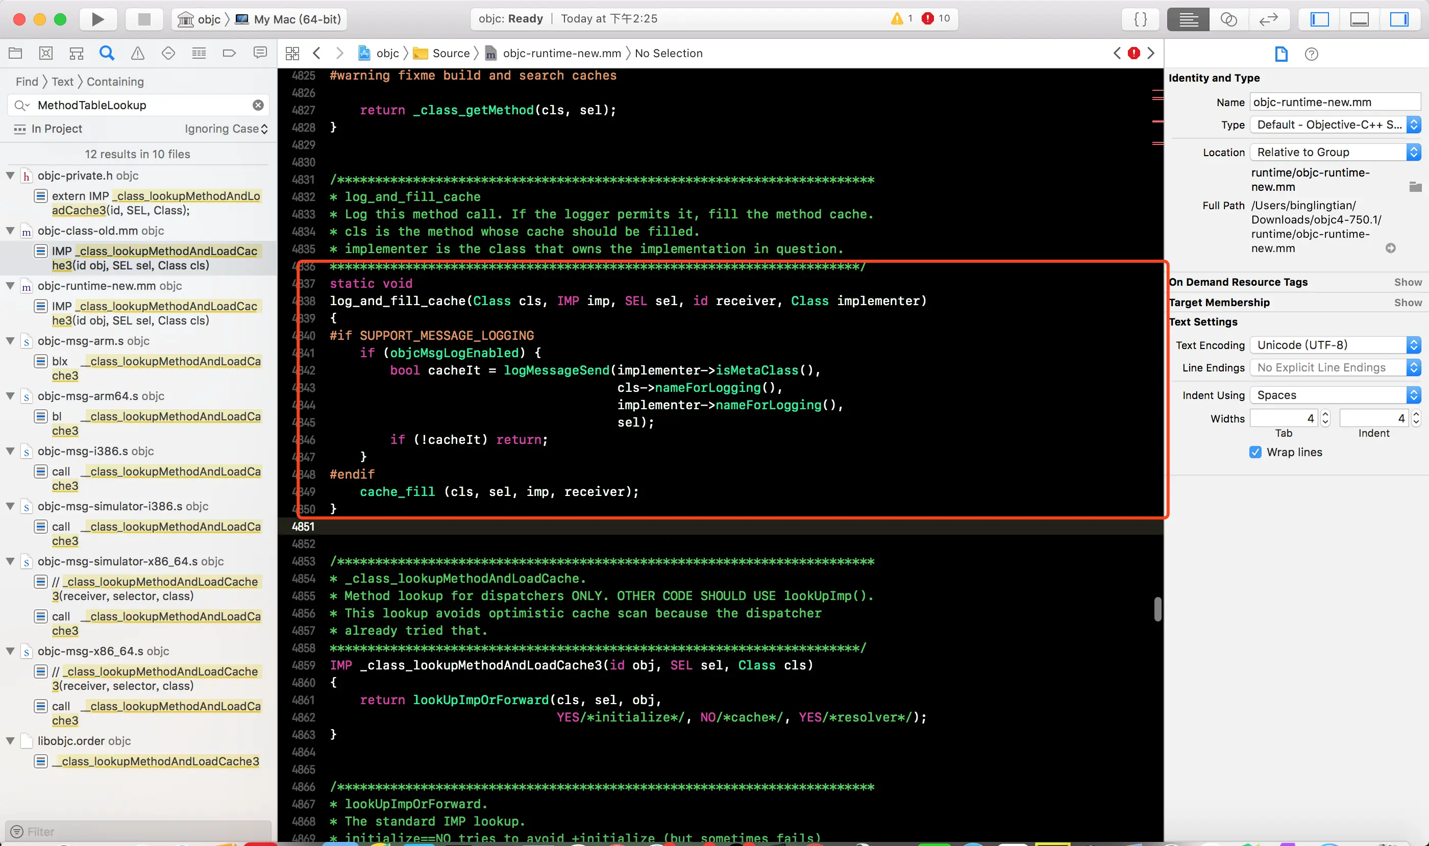1429x846 pixels.
Task: Clear the MethodTableLookup search field
Action: (258, 105)
